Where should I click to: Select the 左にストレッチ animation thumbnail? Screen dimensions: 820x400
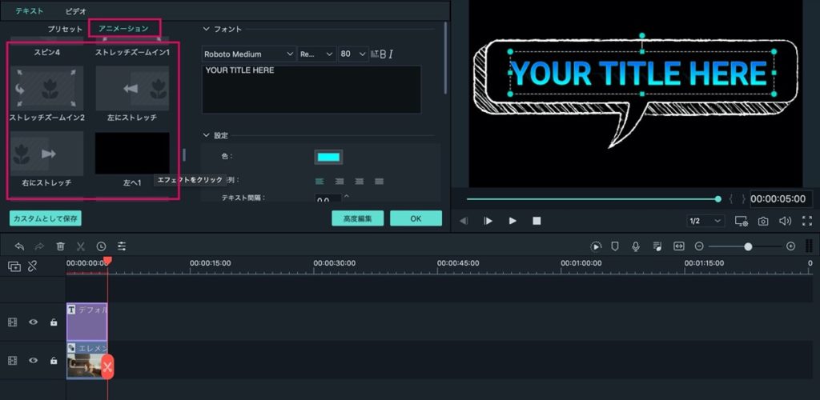pos(132,88)
